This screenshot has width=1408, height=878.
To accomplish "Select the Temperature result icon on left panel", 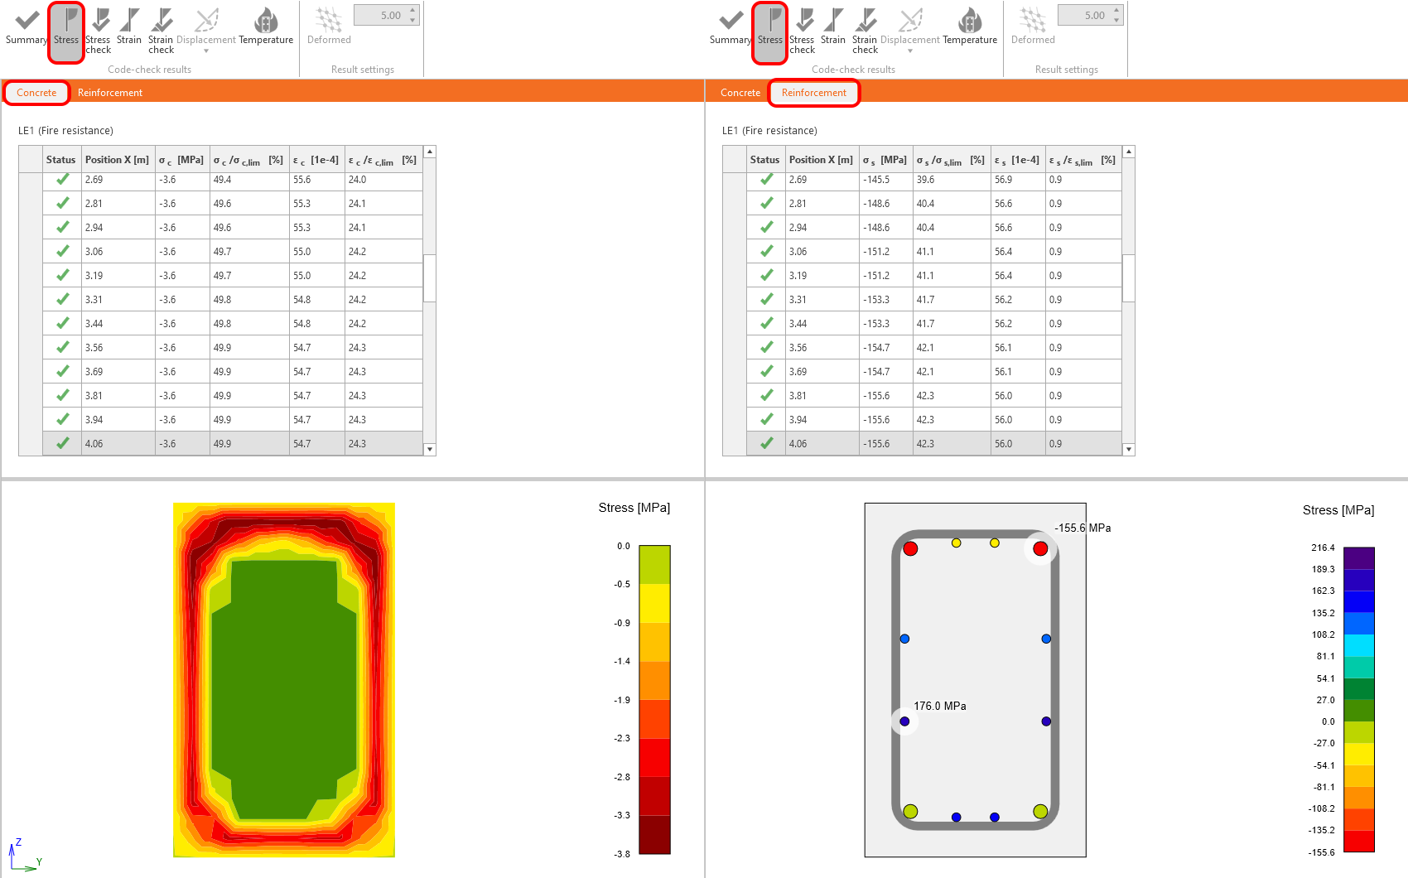I will pos(266,25).
